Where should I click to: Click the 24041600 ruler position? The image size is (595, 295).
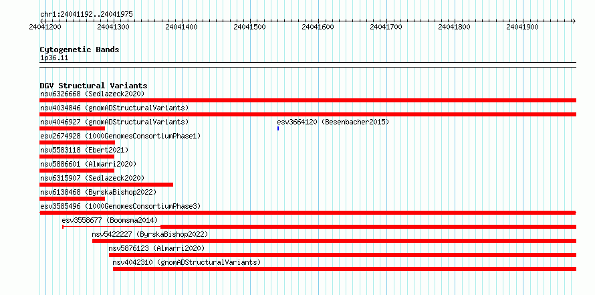[x=318, y=27]
